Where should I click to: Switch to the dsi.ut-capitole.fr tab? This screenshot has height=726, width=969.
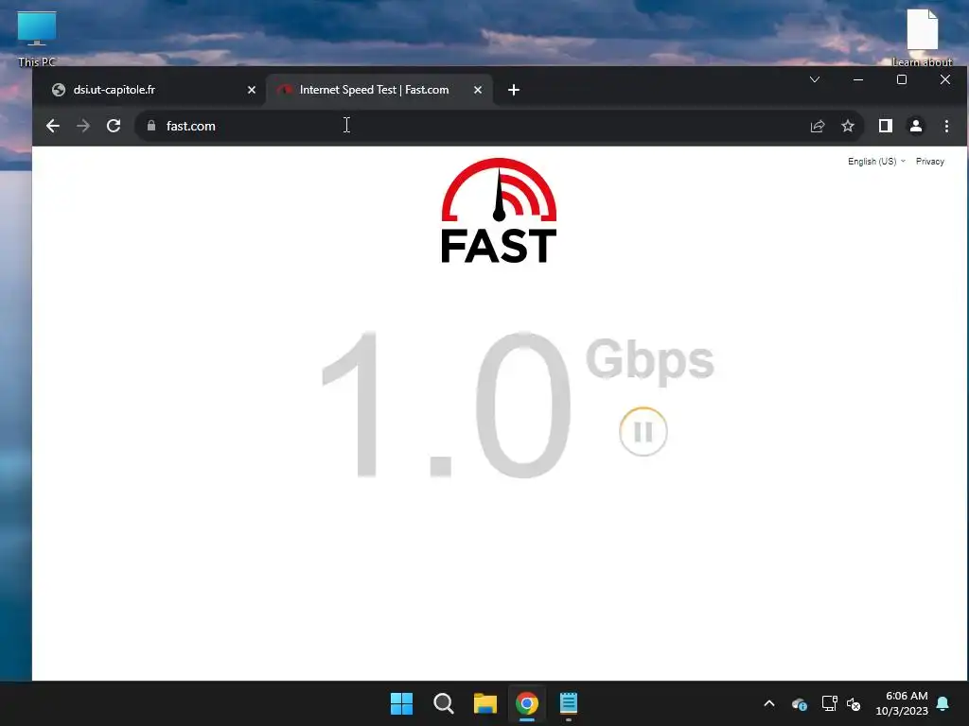tap(149, 90)
